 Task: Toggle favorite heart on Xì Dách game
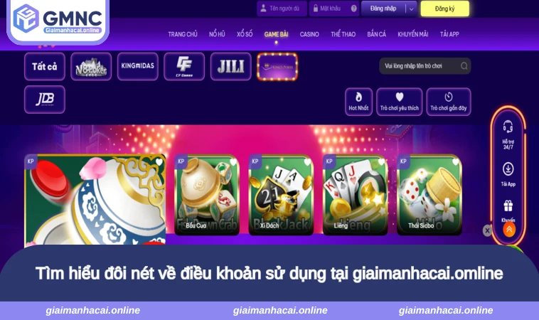pos(307,161)
